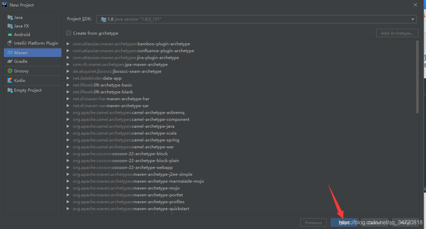Click the Maven 'm' icon

[10, 53]
